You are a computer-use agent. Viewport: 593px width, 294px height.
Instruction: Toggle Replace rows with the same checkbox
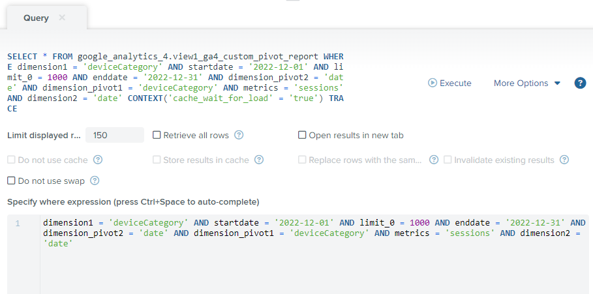click(x=302, y=160)
